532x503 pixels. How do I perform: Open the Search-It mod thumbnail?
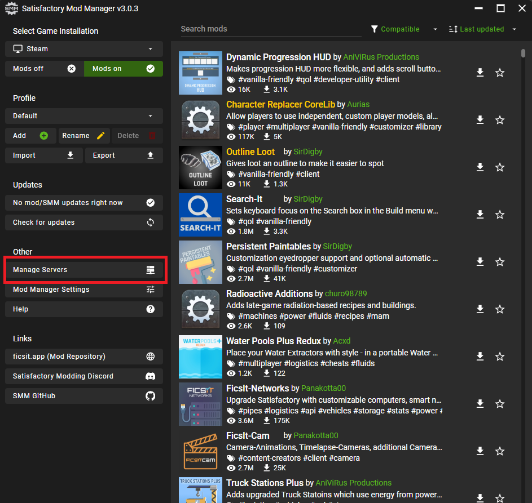200,215
